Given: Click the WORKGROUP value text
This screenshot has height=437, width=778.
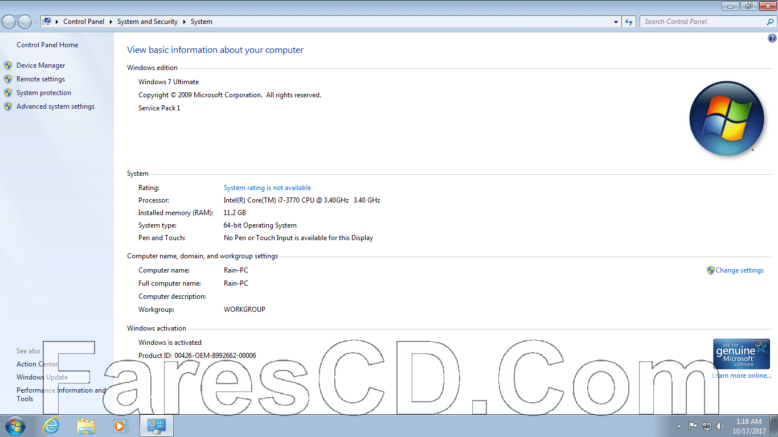Looking at the screenshot, I should 244,310.
